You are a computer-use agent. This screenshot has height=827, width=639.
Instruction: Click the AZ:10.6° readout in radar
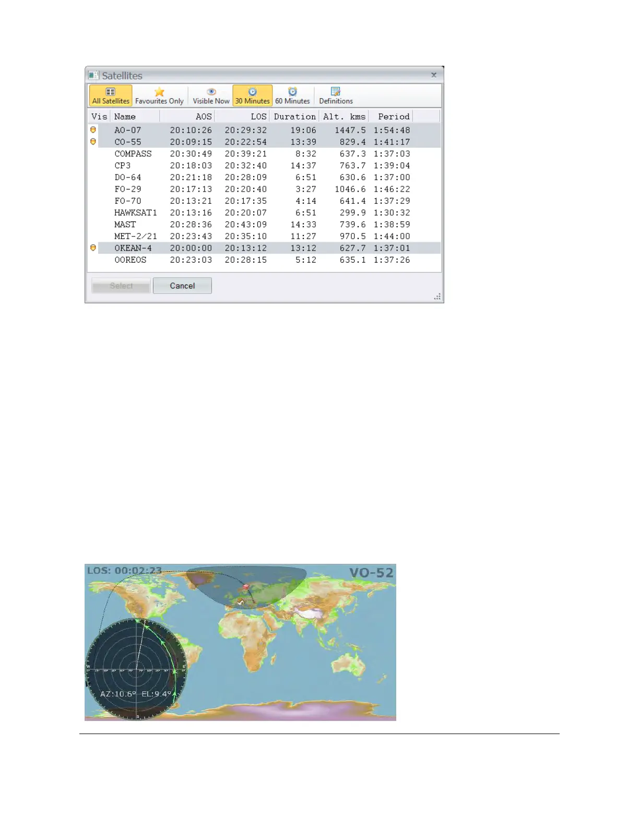pyautogui.click(x=118, y=694)
